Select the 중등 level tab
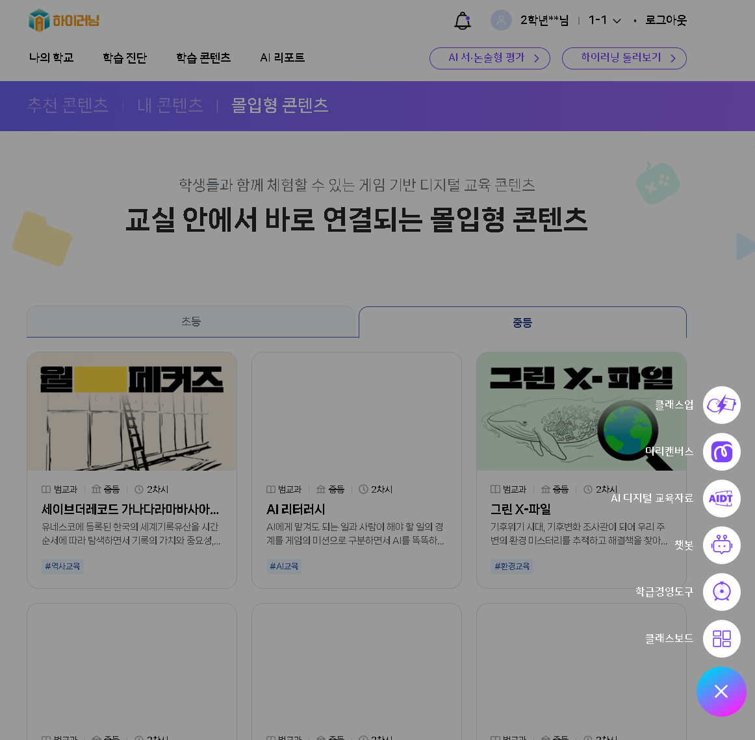Image resolution: width=755 pixels, height=740 pixels. (x=522, y=323)
